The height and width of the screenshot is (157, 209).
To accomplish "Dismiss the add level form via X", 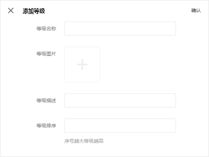I will click(11, 10).
